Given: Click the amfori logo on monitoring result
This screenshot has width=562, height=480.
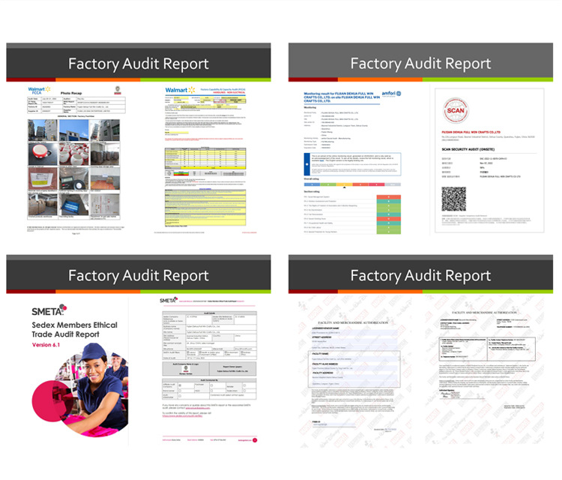Looking at the screenshot, I should point(391,94).
